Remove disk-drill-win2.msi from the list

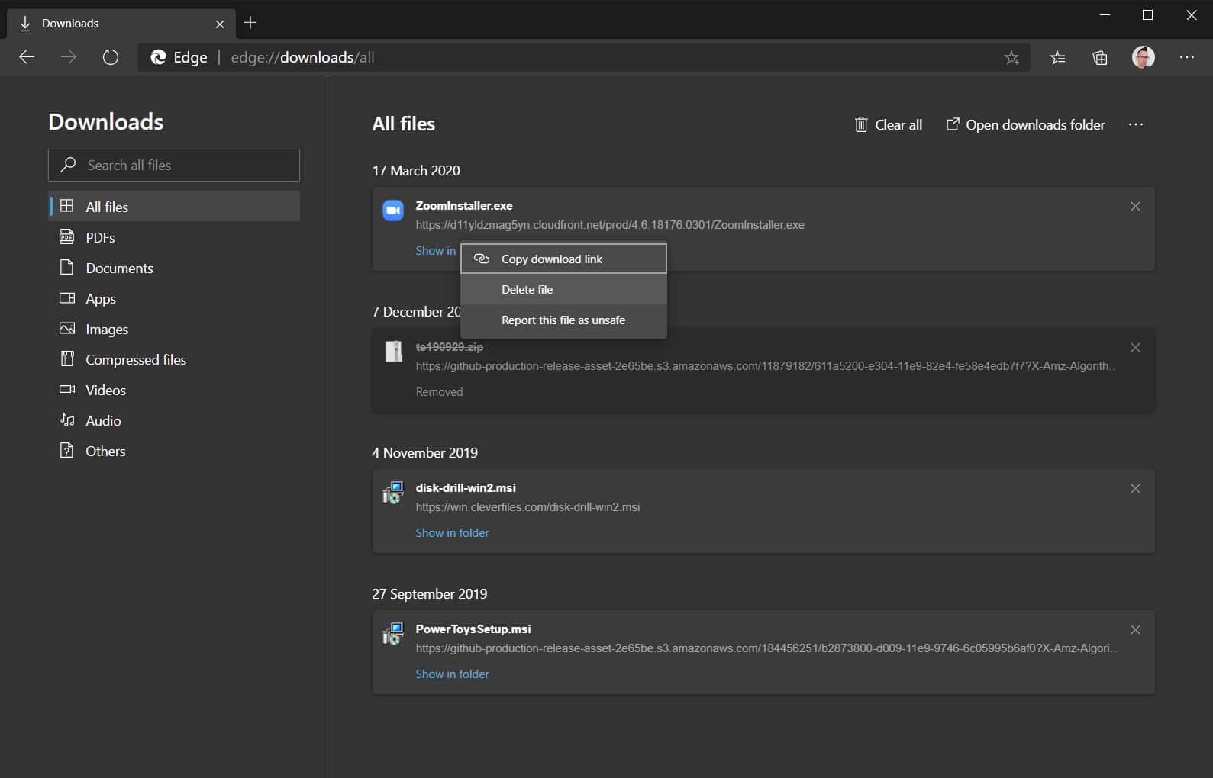1135,489
